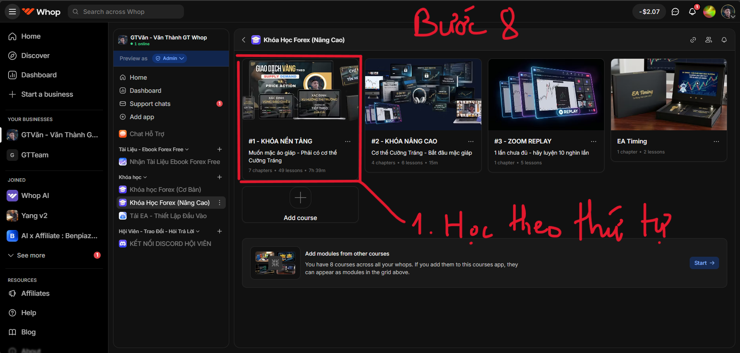The height and width of the screenshot is (353, 740).
Task: Open more options for #1 - KHÓA NỀN TẢNG
Action: pos(348,142)
